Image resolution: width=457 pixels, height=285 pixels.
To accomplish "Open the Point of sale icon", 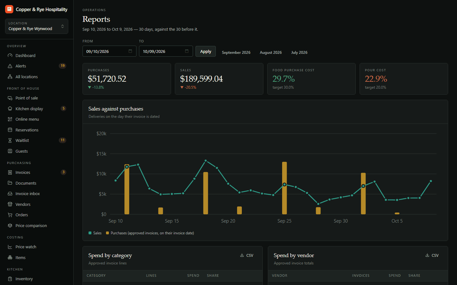I will click(10, 98).
